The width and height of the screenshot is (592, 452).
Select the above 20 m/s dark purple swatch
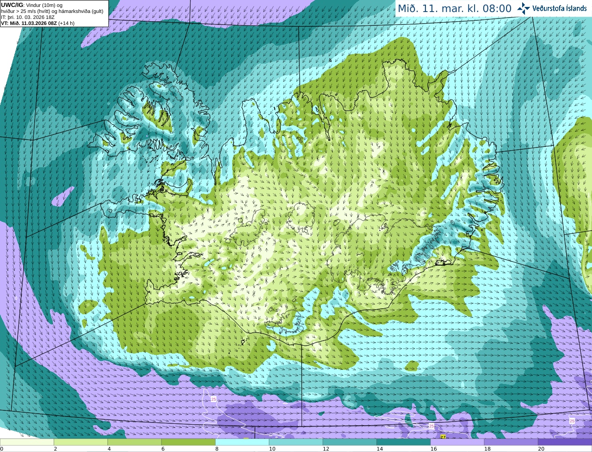pos(565,442)
